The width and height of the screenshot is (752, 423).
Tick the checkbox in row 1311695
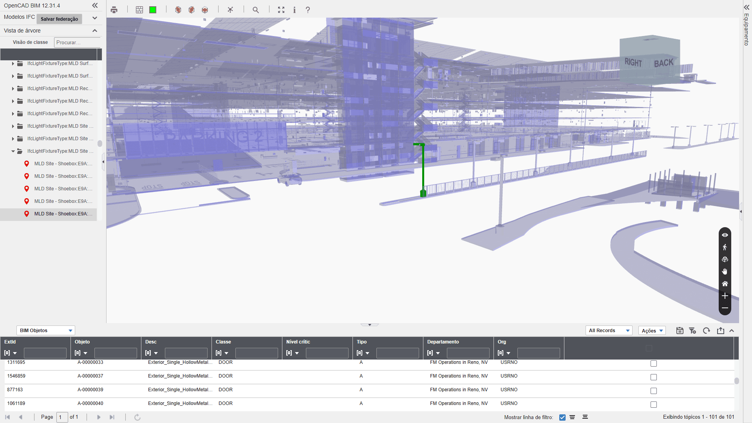(654, 363)
